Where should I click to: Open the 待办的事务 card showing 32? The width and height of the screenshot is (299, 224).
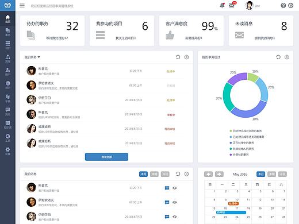click(52, 30)
